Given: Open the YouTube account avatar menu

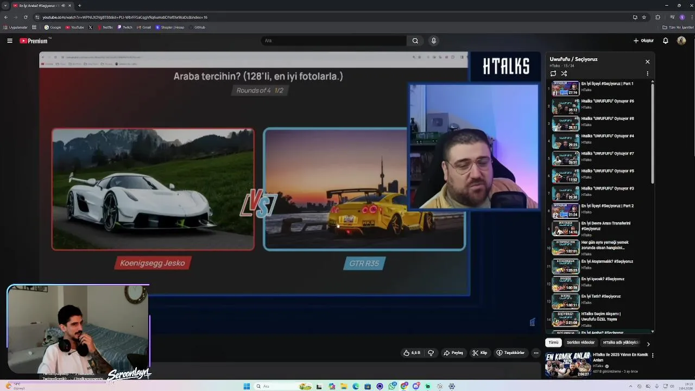Looking at the screenshot, I should point(681,41).
